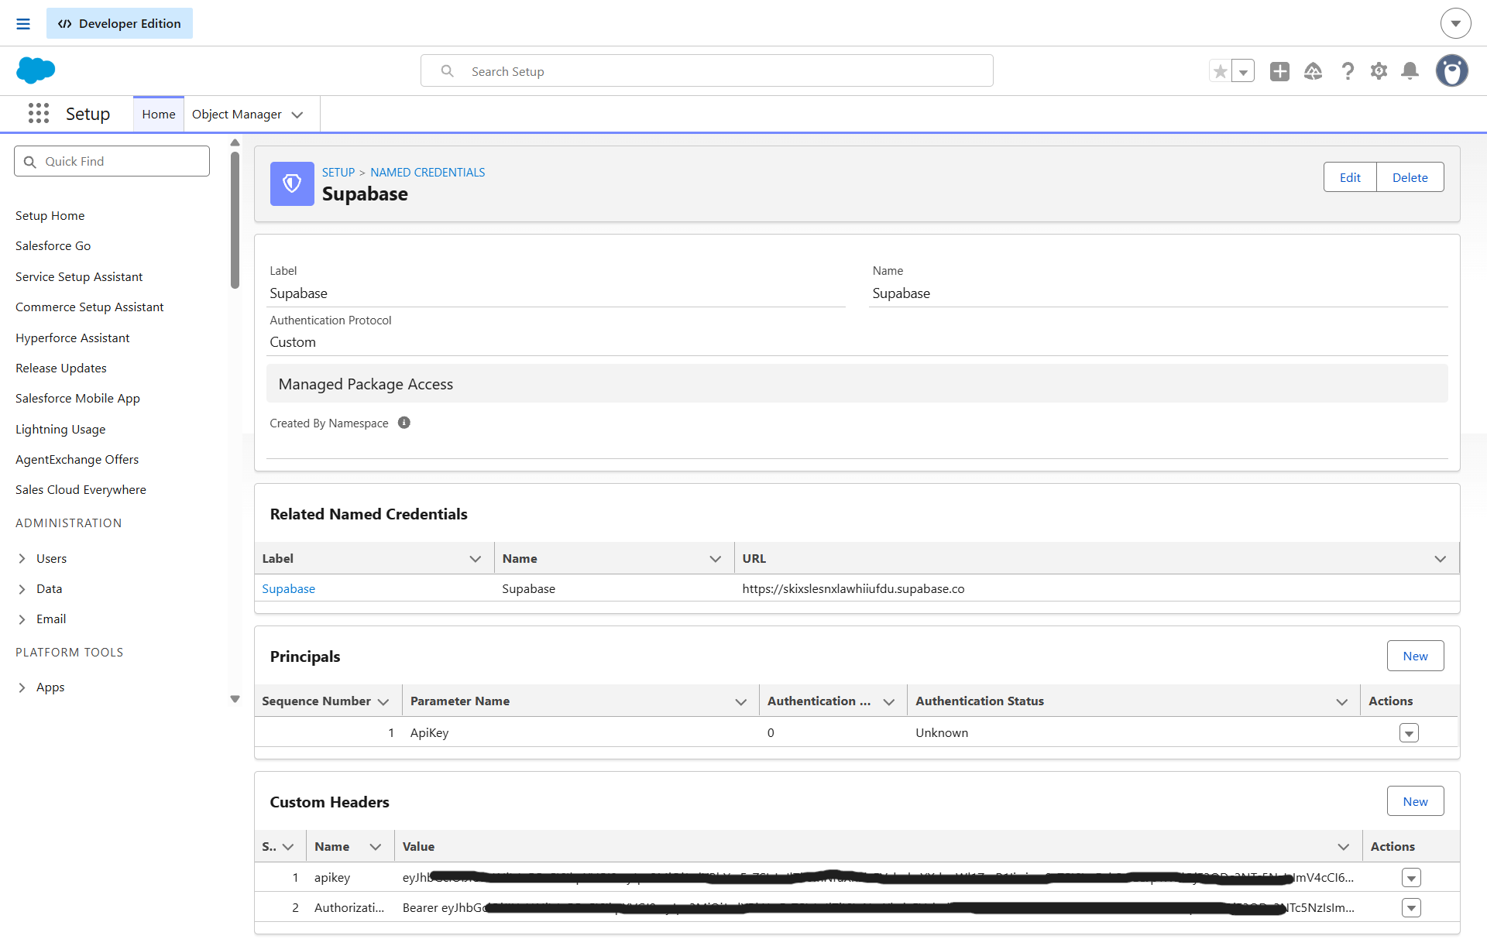The height and width of the screenshot is (946, 1487).
Task: Open Release Updates
Action: point(61,368)
